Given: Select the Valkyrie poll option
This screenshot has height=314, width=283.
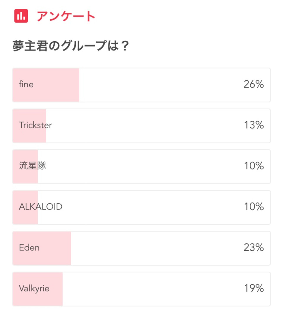Looking at the screenshot, I should point(141,289).
